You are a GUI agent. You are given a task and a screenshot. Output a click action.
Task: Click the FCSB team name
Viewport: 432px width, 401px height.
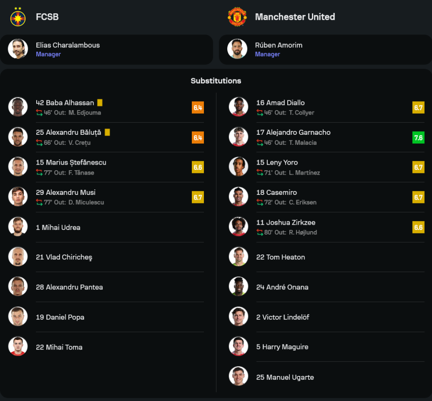47,17
